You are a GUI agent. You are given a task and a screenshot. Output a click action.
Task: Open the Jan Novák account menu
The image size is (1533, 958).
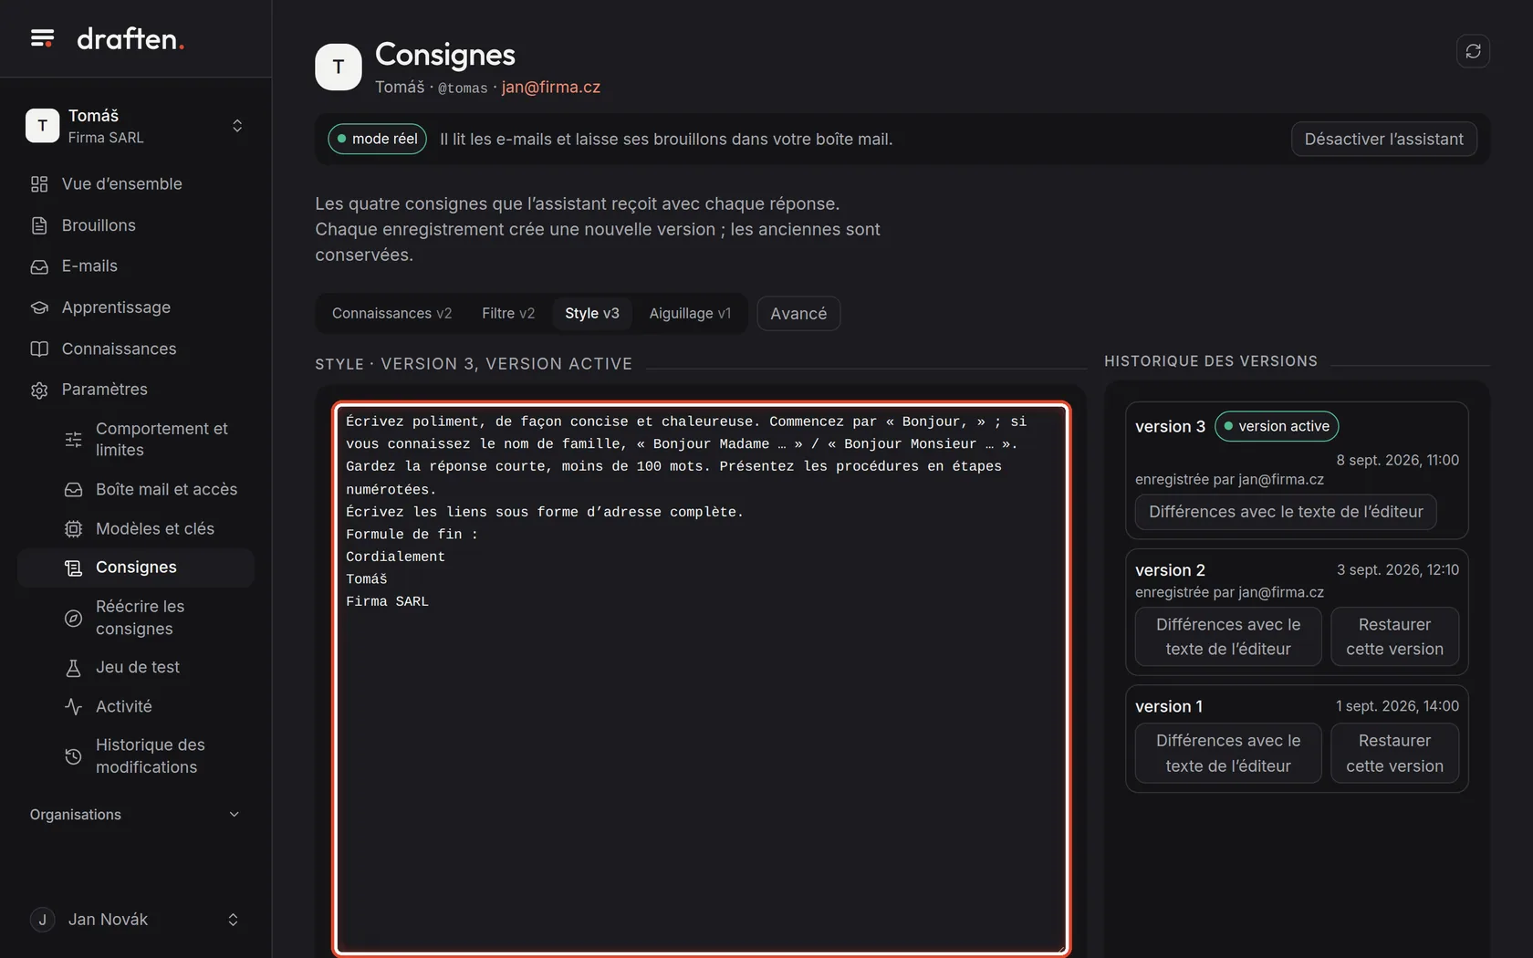click(135, 920)
